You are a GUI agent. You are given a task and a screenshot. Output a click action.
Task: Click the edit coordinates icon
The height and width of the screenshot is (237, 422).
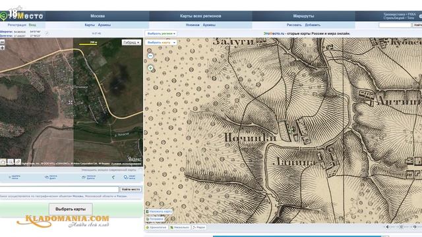[47, 34]
